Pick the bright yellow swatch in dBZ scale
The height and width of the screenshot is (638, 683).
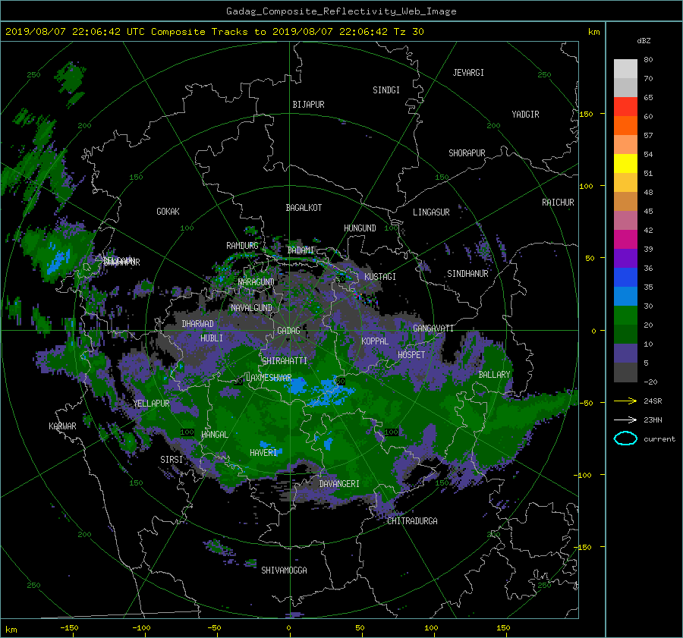click(x=625, y=163)
